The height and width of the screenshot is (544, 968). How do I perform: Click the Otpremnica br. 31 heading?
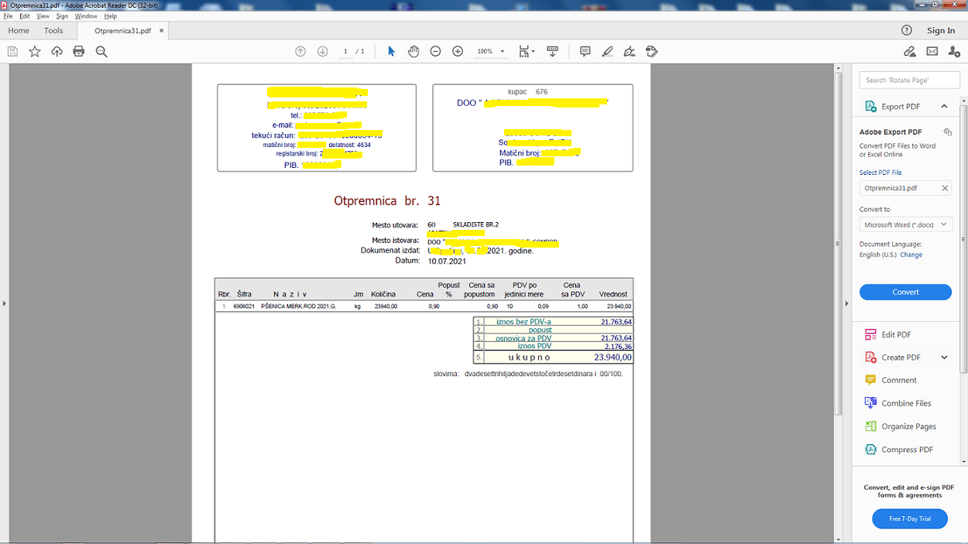(387, 200)
